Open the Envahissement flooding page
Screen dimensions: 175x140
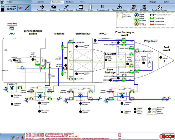tap(103, 8)
